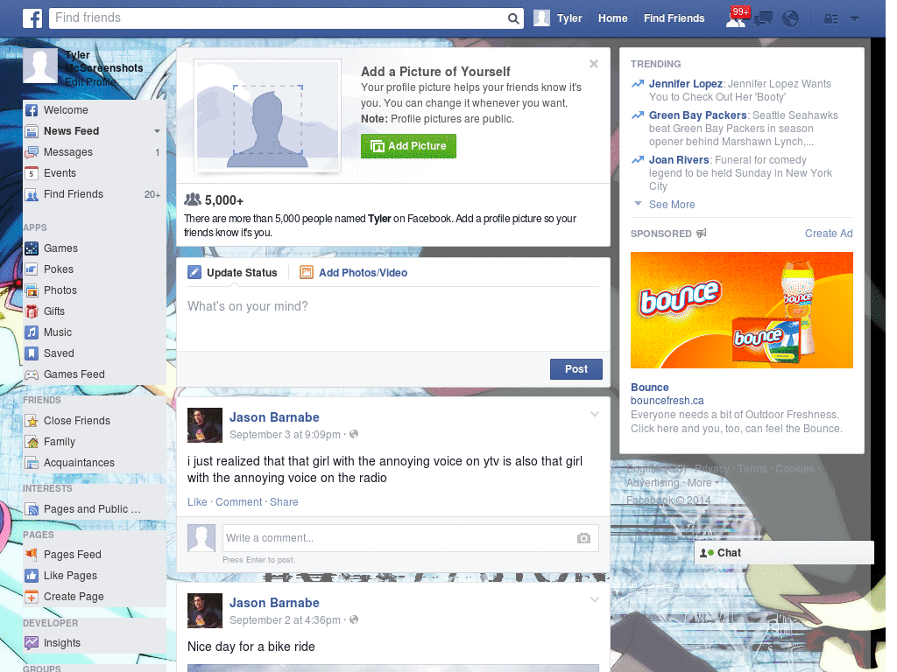This screenshot has height=672, width=897.
Task: Click Edit Profile link
Action: coord(90,82)
